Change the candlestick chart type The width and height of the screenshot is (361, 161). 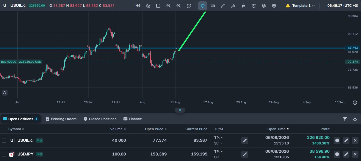click(x=148, y=6)
